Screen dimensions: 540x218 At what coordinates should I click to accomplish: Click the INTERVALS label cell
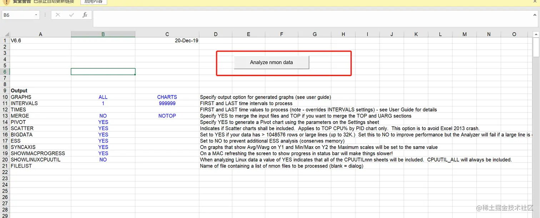(40, 103)
